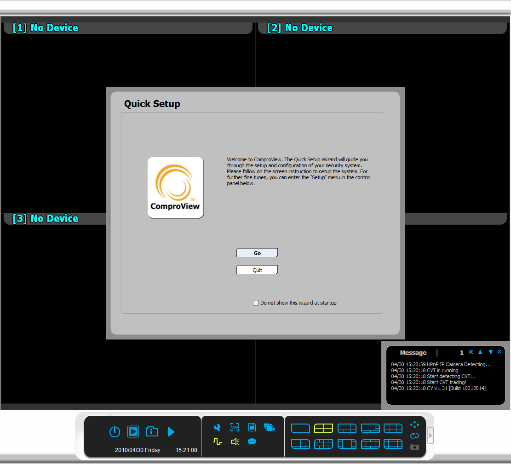Select the fourth layout in bottom row

370,444
